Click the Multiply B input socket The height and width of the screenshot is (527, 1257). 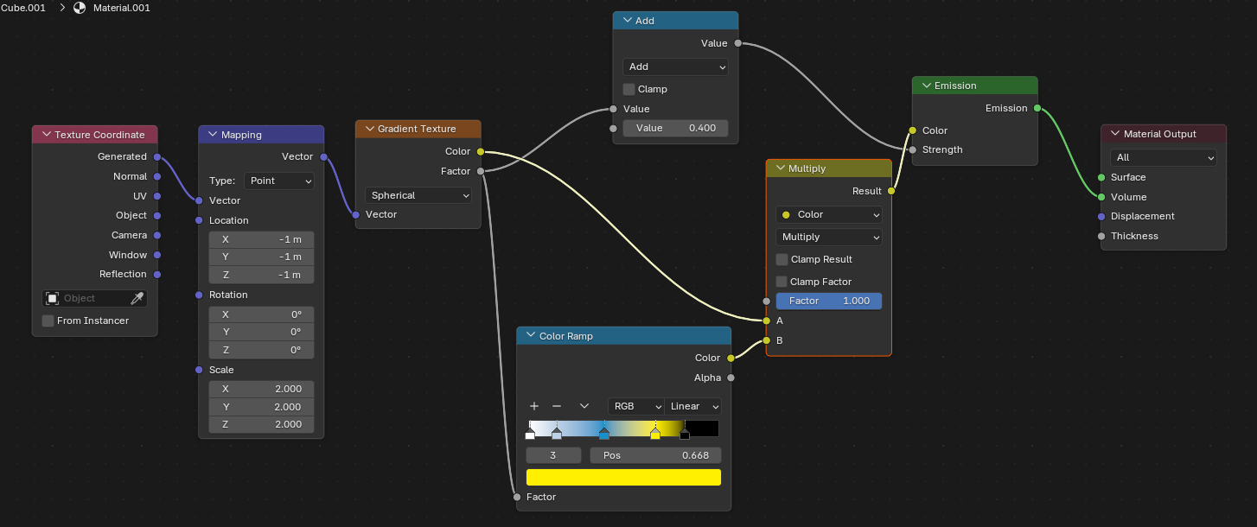point(766,340)
